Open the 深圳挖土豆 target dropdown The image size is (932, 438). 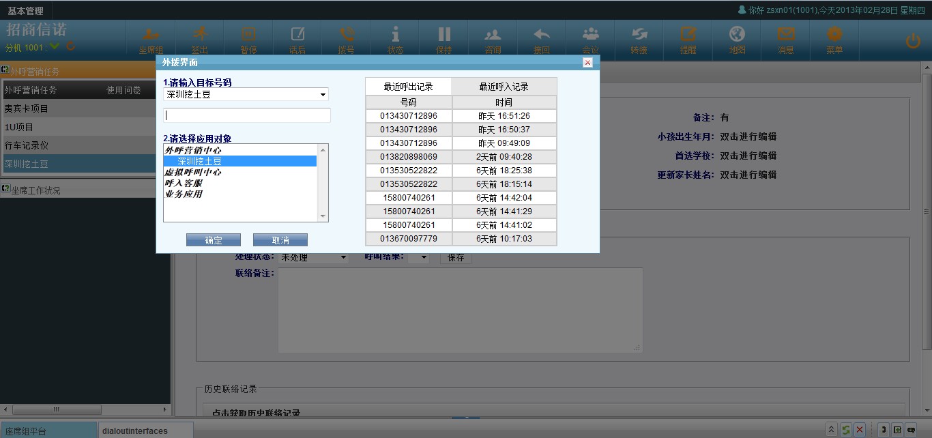(x=246, y=95)
